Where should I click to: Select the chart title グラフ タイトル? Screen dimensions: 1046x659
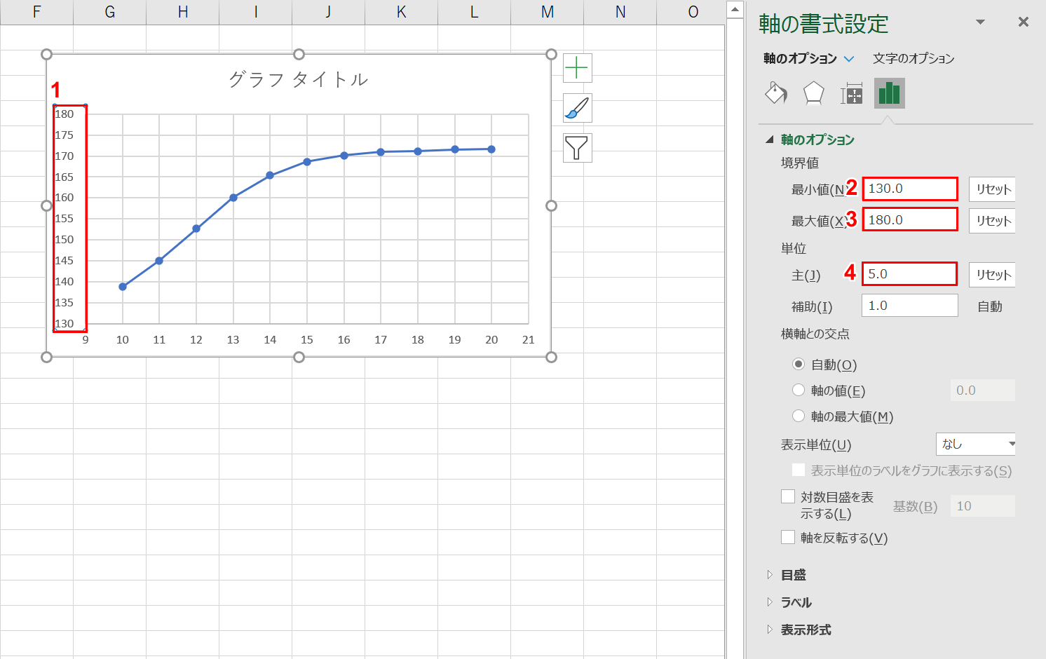[299, 79]
